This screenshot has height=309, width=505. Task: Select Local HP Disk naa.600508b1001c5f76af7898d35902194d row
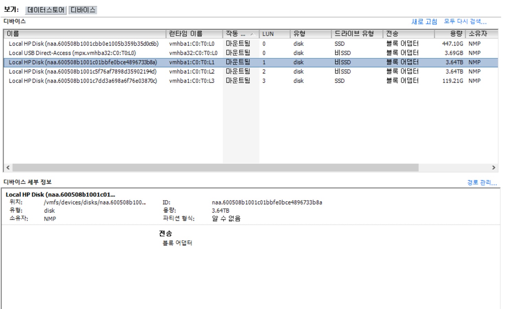251,71
